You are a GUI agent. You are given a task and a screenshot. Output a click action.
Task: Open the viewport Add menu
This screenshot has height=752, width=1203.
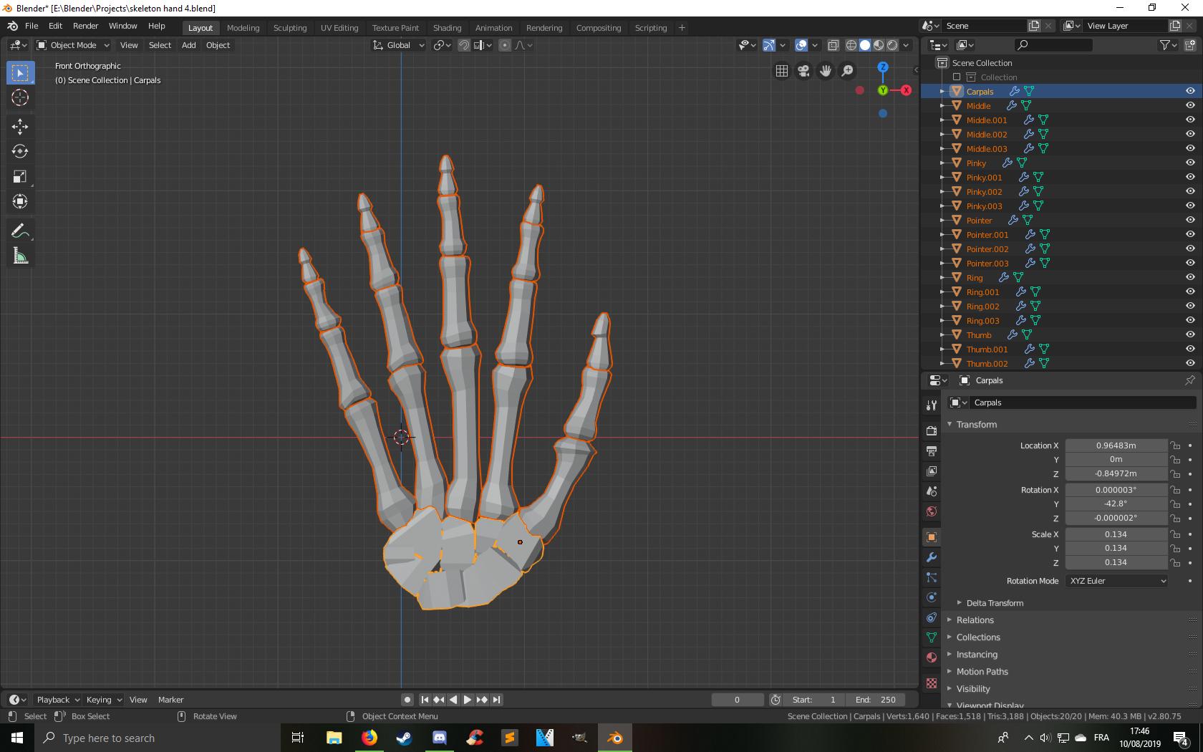click(188, 45)
